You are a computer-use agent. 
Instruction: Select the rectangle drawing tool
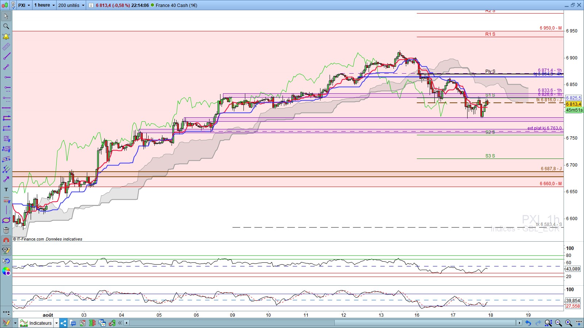tap(6, 118)
